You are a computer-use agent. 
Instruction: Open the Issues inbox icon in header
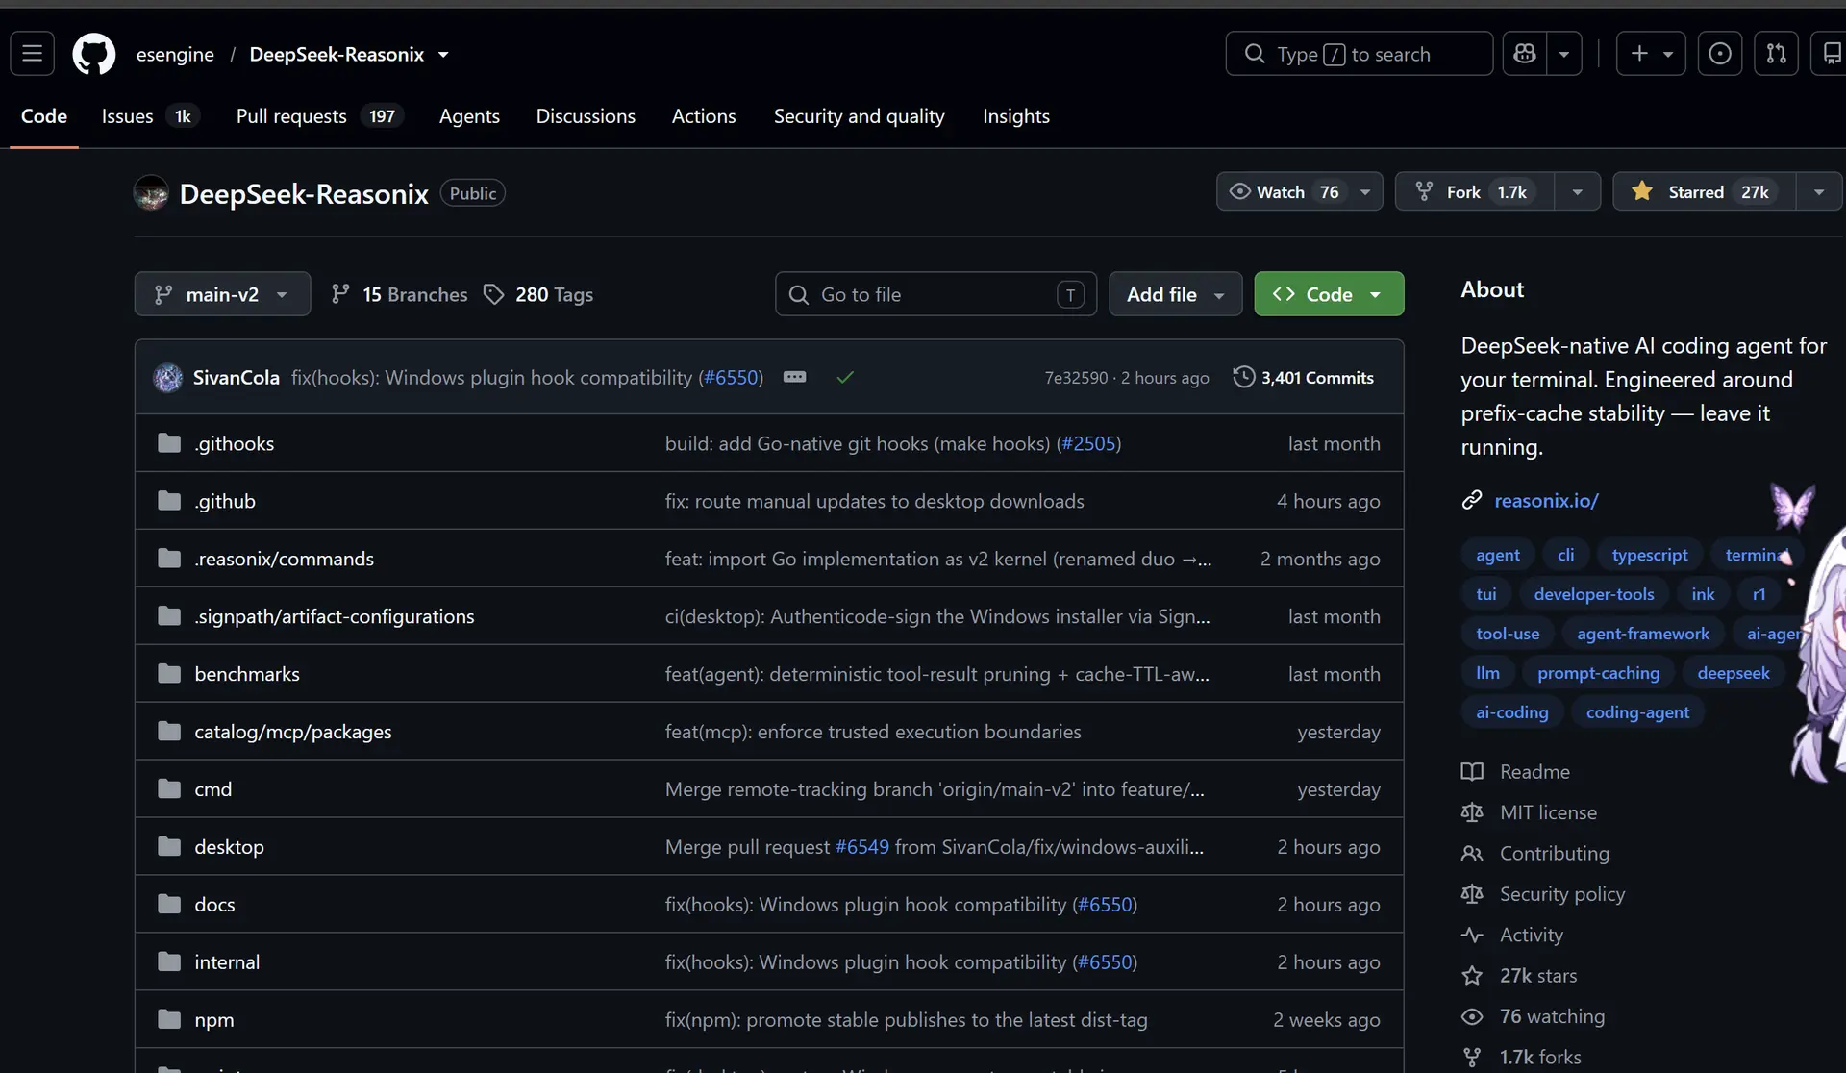[x=1720, y=54]
